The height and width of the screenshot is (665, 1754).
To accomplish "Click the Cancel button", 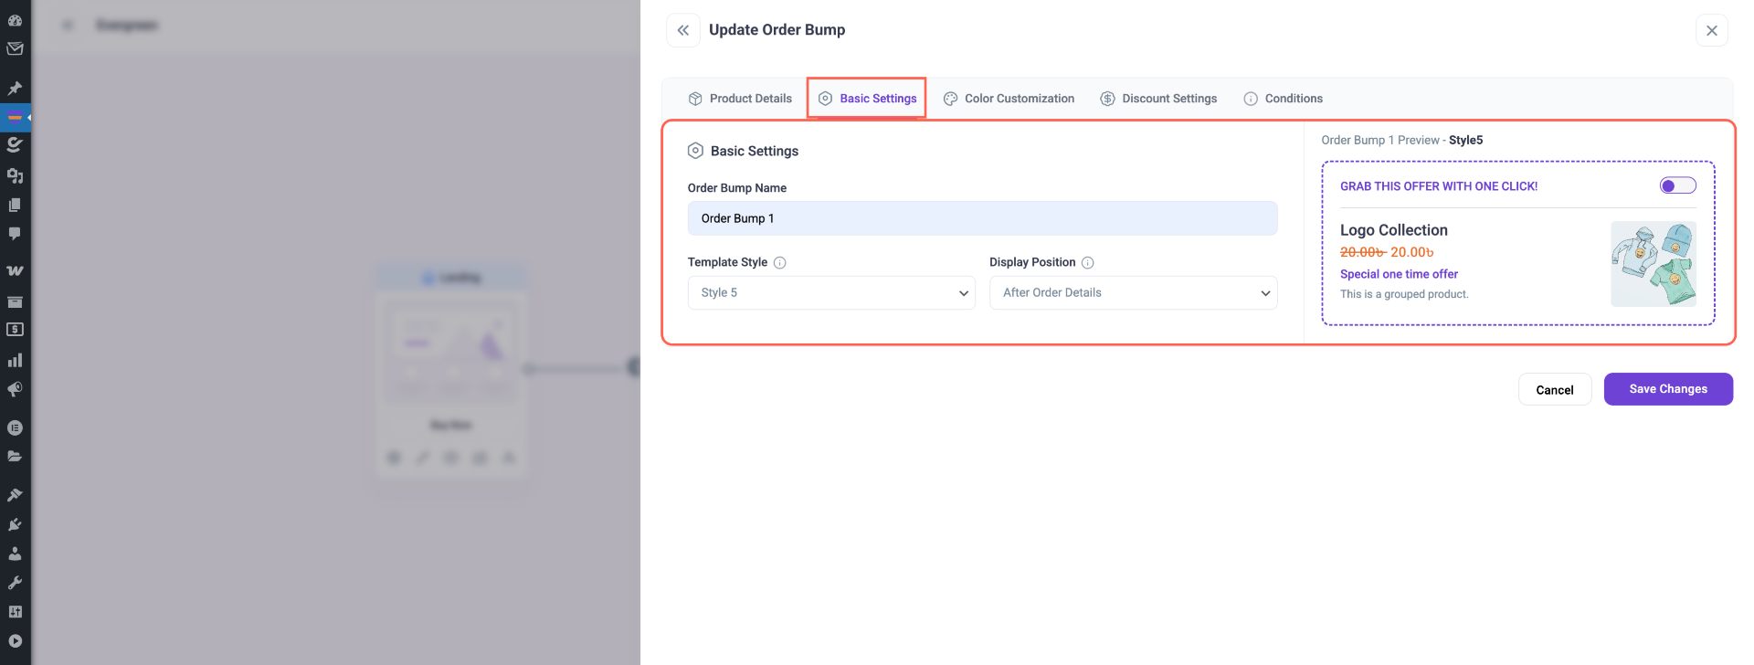I will tap(1555, 390).
